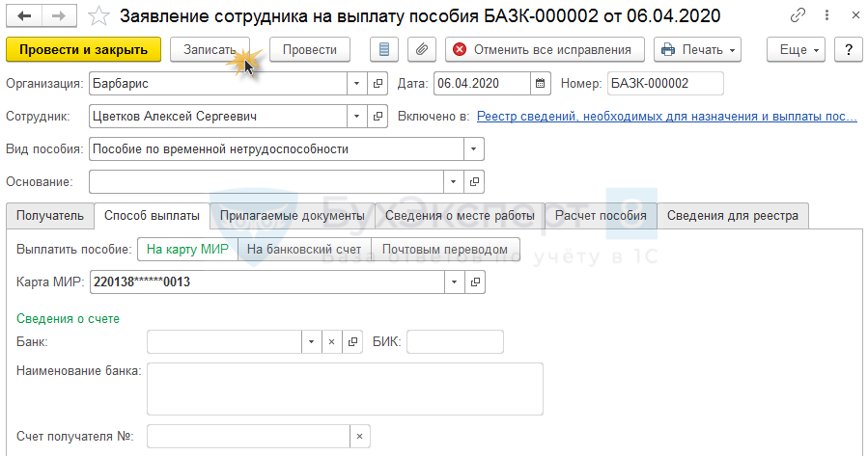Viewport: 868px width, 456px height.
Task: Click the back navigation arrow
Action: coord(25,16)
